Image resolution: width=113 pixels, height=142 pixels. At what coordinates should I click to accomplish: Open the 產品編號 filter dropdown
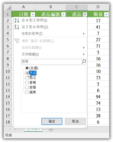pos(63,15)
